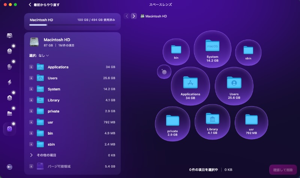
Task: Show info for Library row
Action: coord(31,100)
